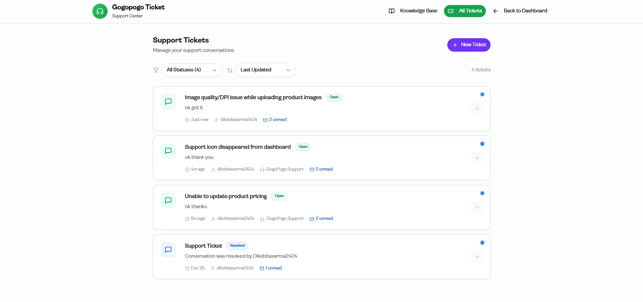Click Open badge on Image quality/DPI ticket
643x302 pixels.
pyautogui.click(x=334, y=98)
